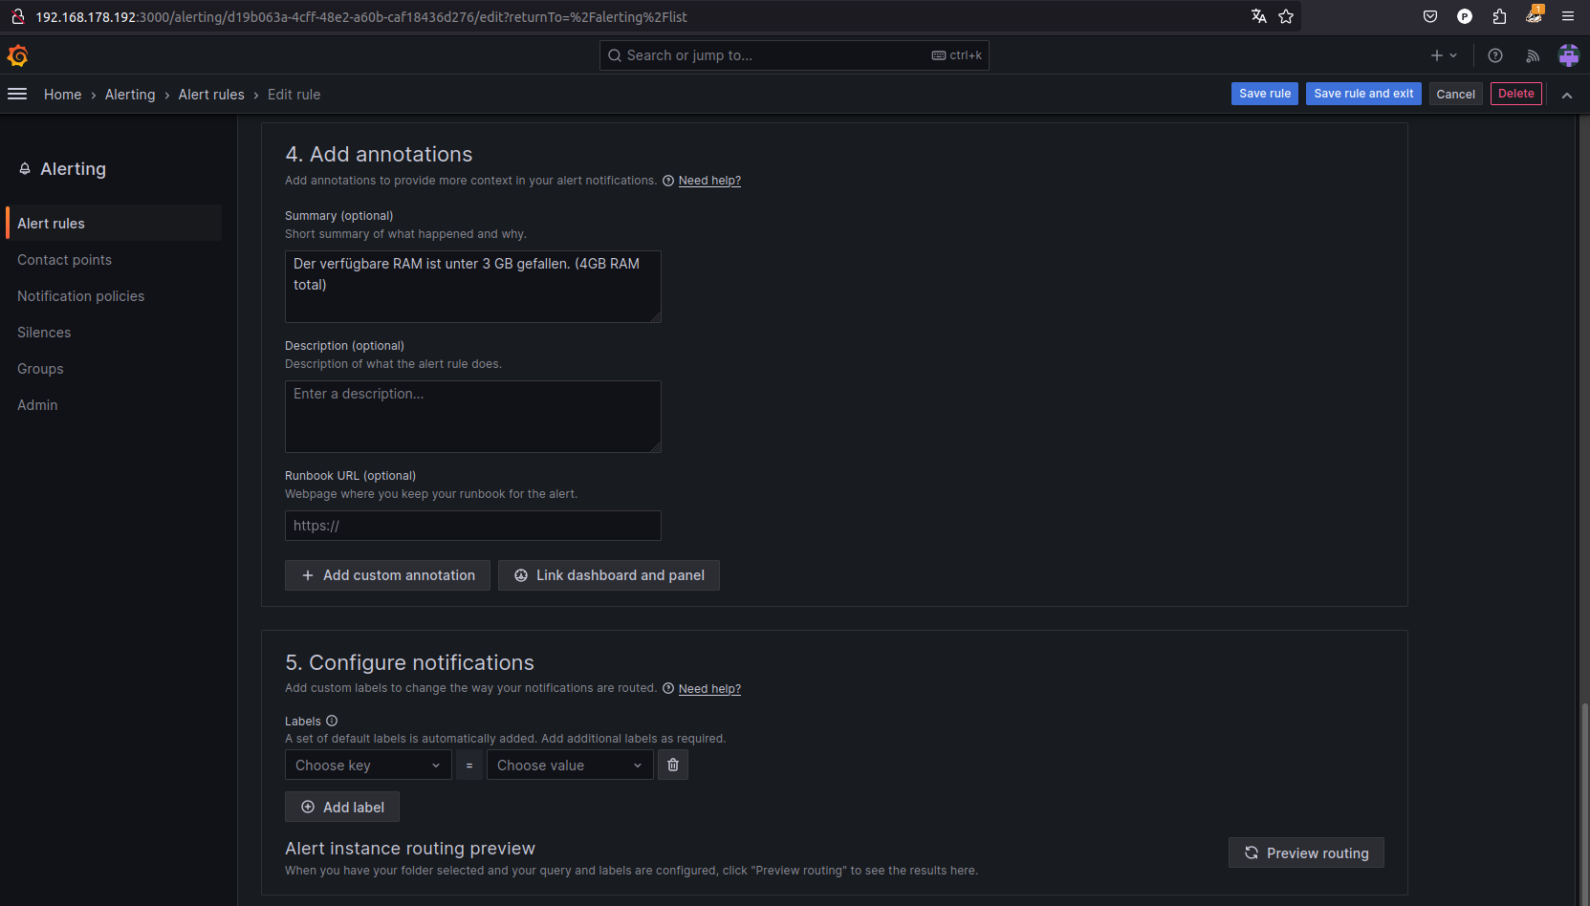Click into the Runbook URL field
This screenshot has width=1590, height=906.
(x=473, y=526)
